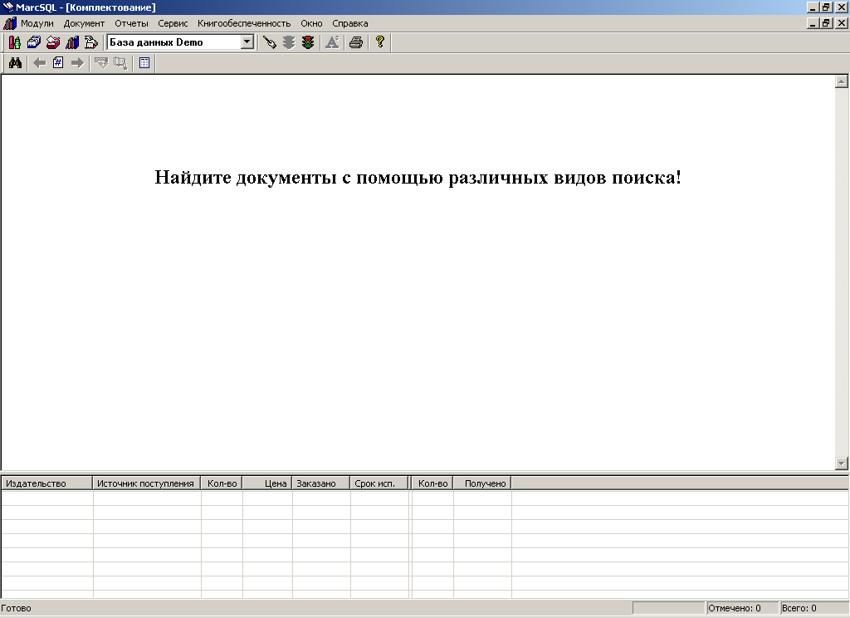Click the first toolbar icon with colored books

pyautogui.click(x=14, y=42)
